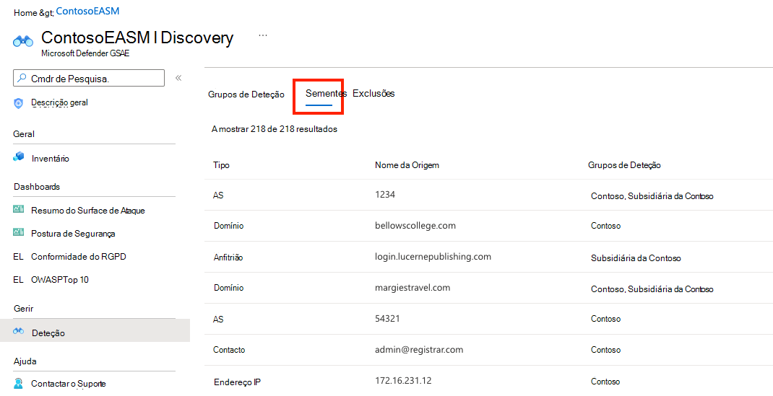Viewport: 773px width, 396px height.
Task: Open Descrição geral in sidebar
Action: [x=60, y=102]
